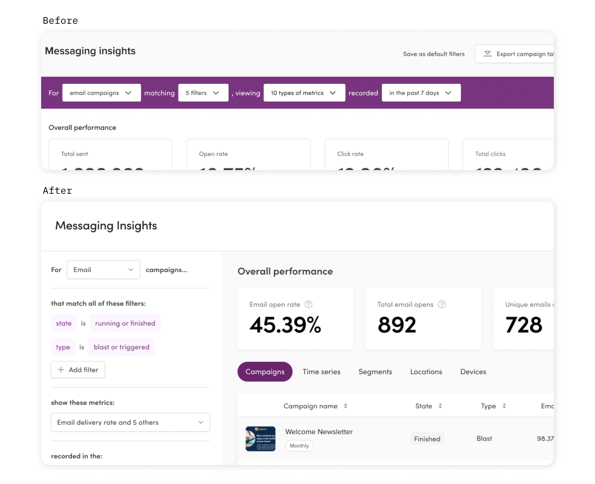
Task: Click the 'Total clicks' card in Before panel
Action: [508, 155]
